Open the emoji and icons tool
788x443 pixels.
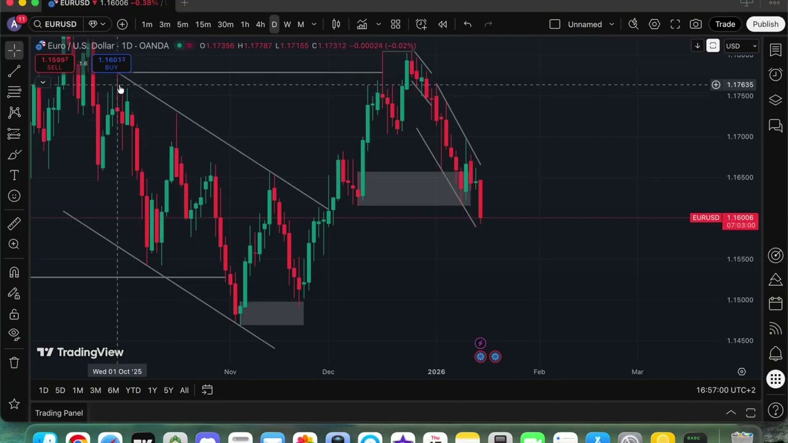14,196
